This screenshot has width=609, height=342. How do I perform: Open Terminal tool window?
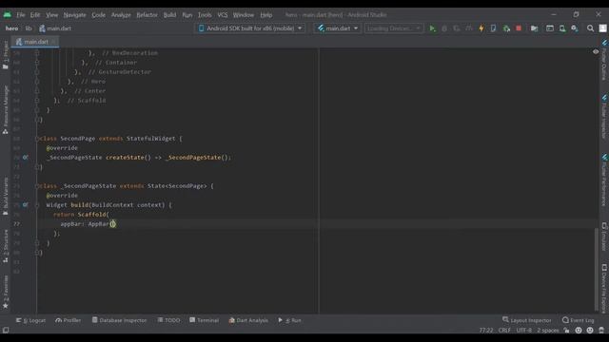click(x=205, y=320)
